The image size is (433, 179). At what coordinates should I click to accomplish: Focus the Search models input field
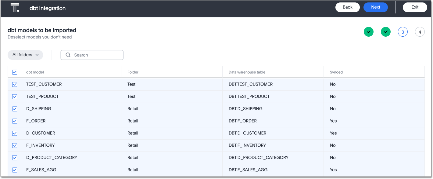(x=96, y=55)
